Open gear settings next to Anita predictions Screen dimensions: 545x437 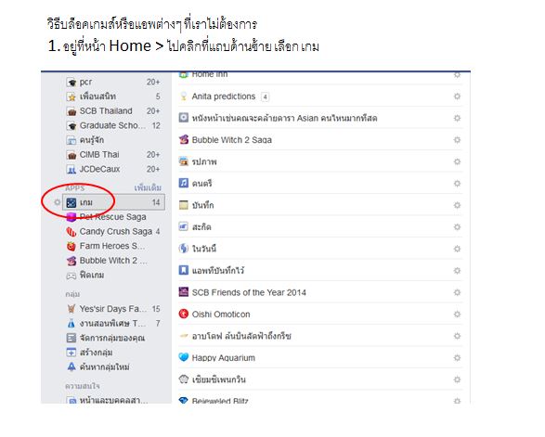click(457, 96)
